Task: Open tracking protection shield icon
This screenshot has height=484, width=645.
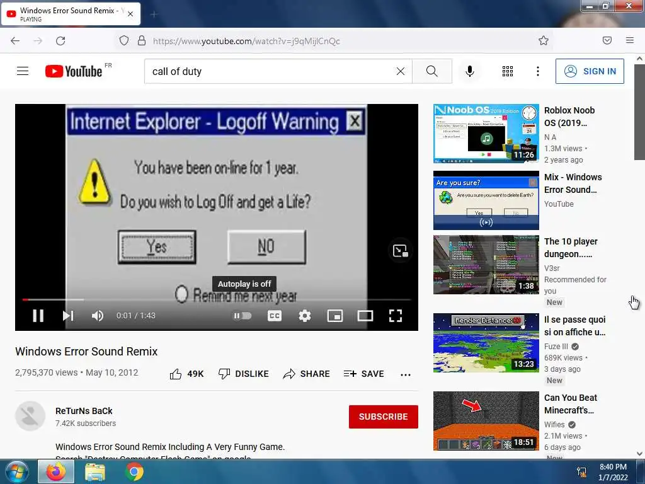Action: pyautogui.click(x=124, y=40)
